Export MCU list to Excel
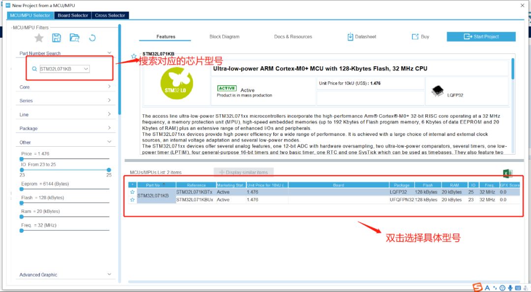Screen dimensions: 531x292 (x=507, y=173)
